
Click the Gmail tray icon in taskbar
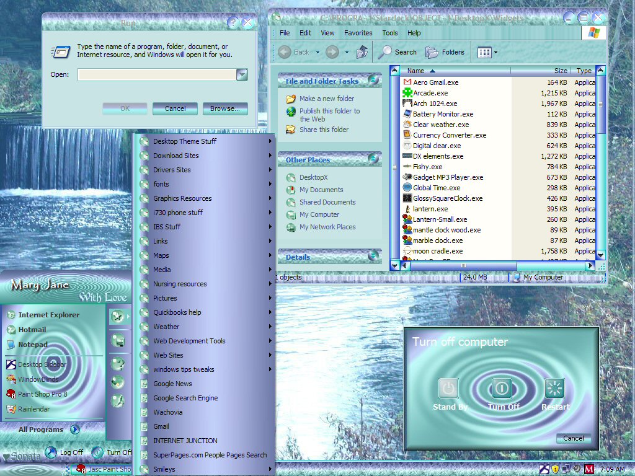pos(589,469)
